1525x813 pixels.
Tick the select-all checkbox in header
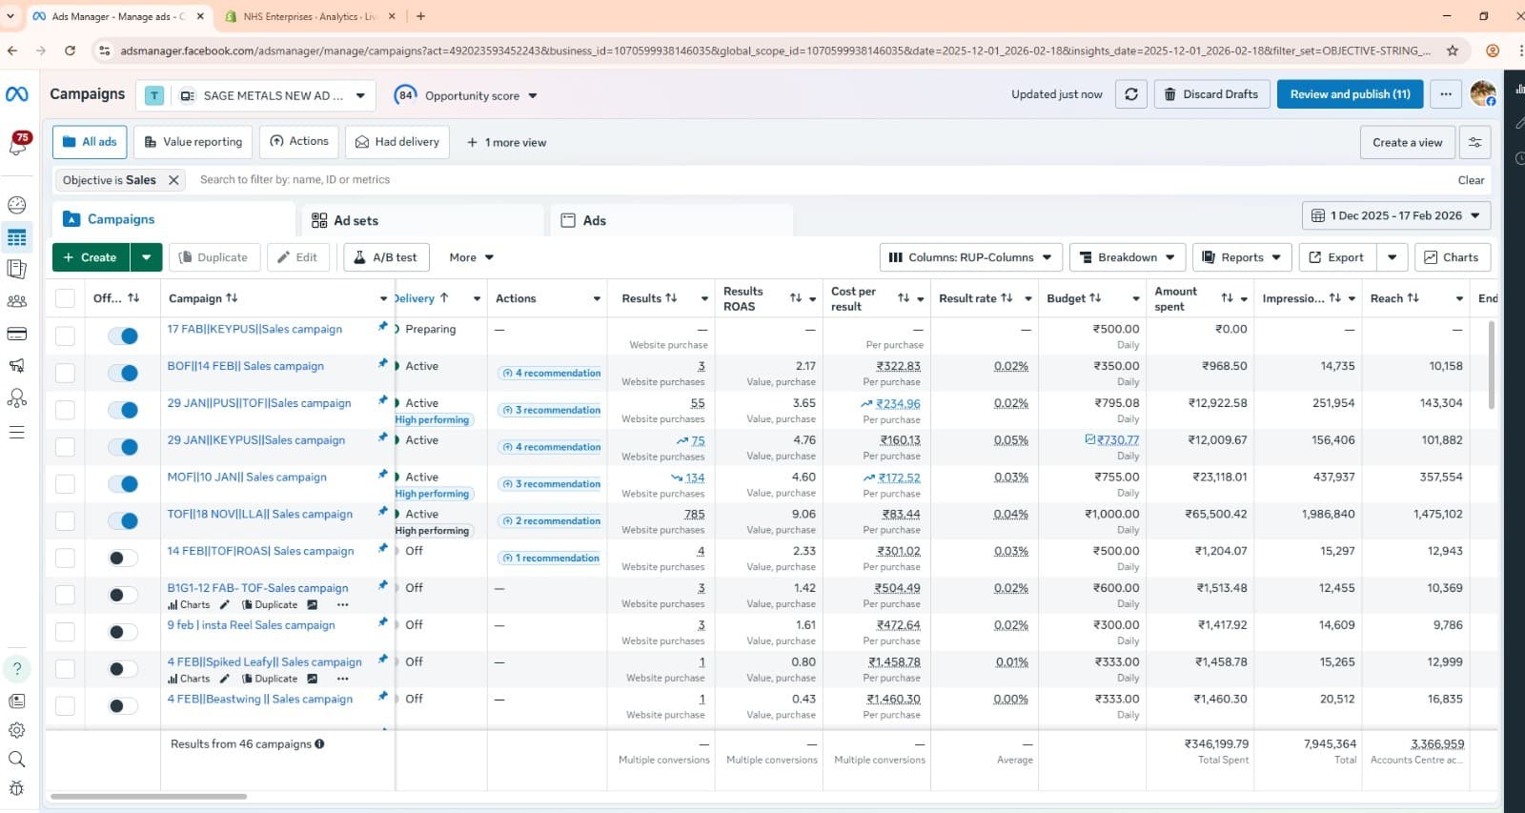[65, 298]
